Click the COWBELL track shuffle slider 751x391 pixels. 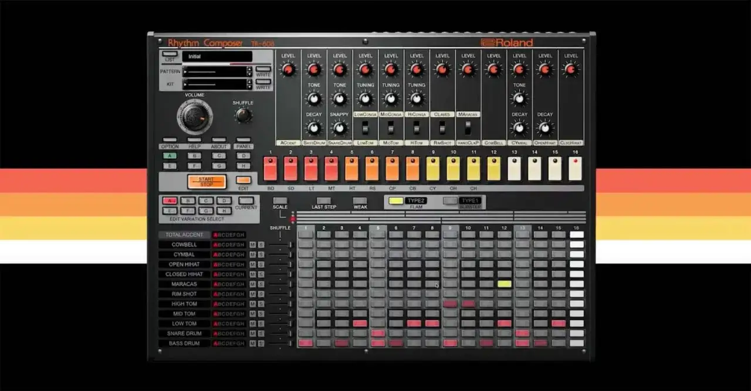pyautogui.click(x=280, y=245)
